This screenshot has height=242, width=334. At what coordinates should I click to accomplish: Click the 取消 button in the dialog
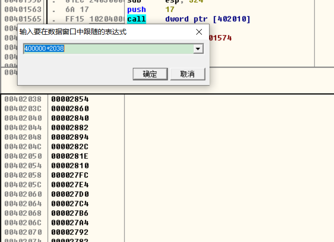pyautogui.click(x=188, y=74)
